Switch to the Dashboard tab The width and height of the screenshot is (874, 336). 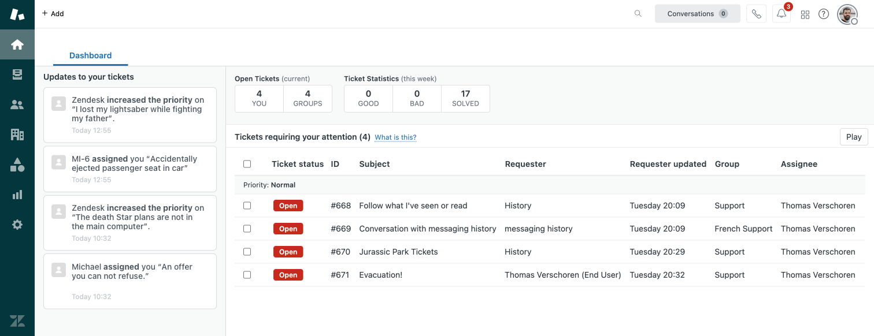click(90, 56)
